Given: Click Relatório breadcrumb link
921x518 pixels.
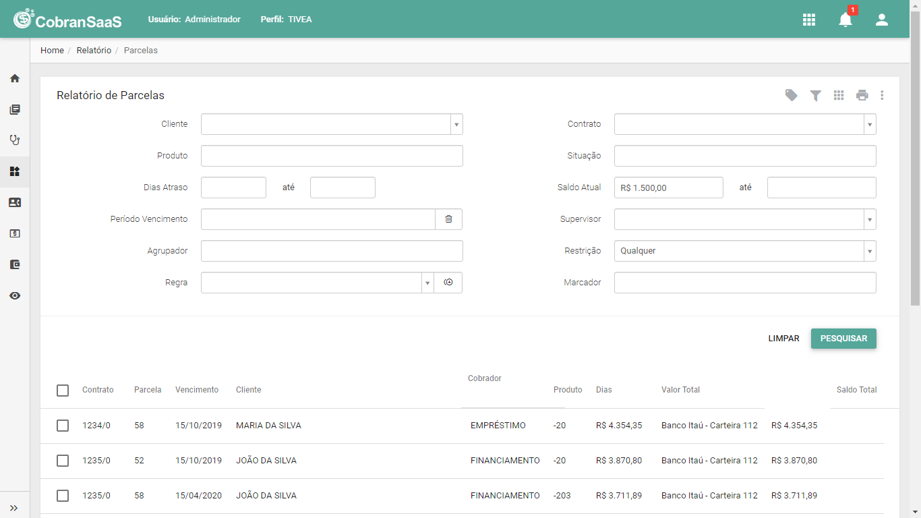Looking at the screenshot, I should tap(94, 51).
